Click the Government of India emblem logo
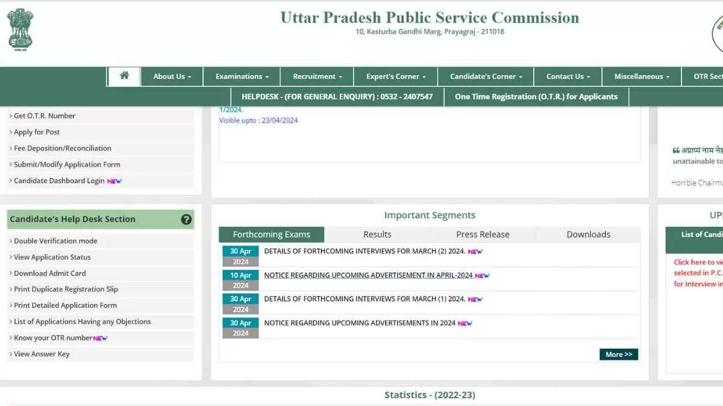This screenshot has height=406, width=723. click(20, 29)
